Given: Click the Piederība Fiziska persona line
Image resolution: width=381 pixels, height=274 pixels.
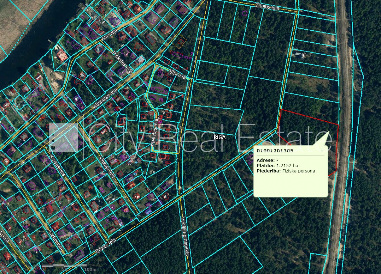Looking at the screenshot, I should click(286, 171).
